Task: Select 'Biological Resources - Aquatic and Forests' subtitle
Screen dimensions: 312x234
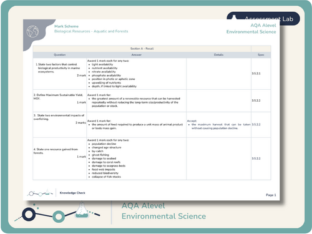Action: coord(91,31)
